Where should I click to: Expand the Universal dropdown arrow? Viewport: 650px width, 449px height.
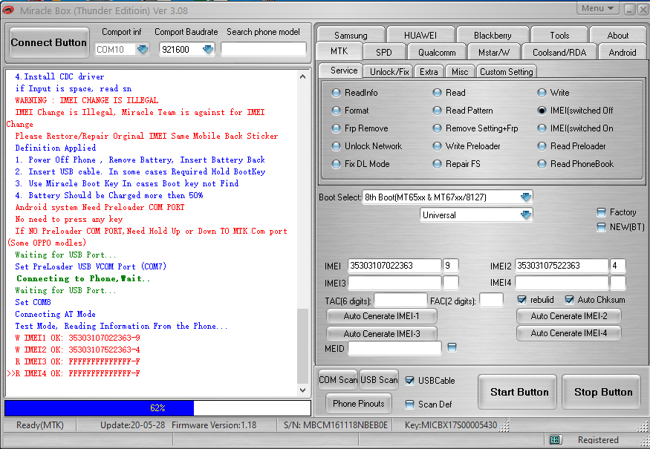tap(526, 215)
